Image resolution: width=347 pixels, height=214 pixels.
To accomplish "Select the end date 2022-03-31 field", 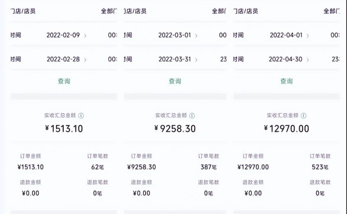I will click(x=175, y=59).
